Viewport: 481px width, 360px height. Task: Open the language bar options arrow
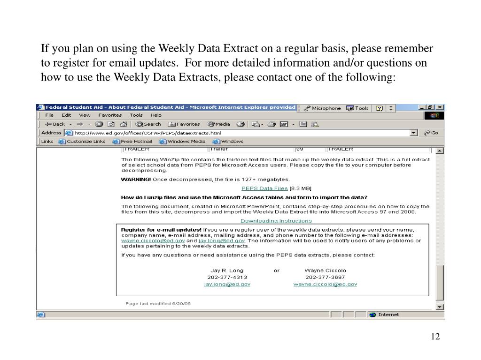click(391, 108)
